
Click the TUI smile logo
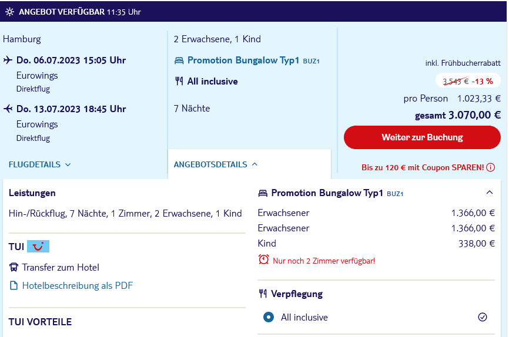[x=38, y=246]
